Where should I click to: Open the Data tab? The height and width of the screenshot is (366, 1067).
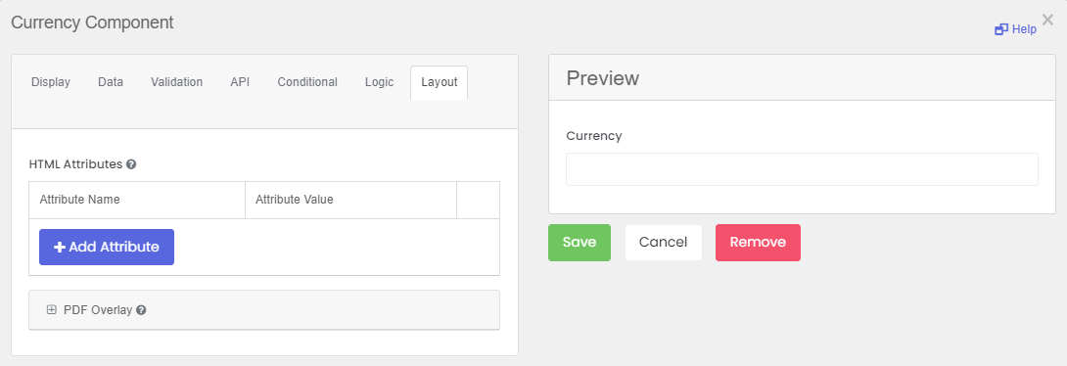[111, 82]
